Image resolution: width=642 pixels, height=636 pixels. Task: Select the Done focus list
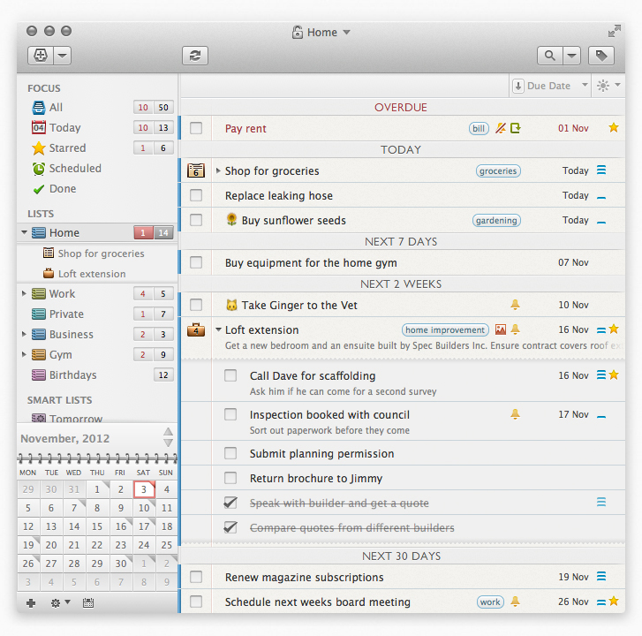(97, 189)
